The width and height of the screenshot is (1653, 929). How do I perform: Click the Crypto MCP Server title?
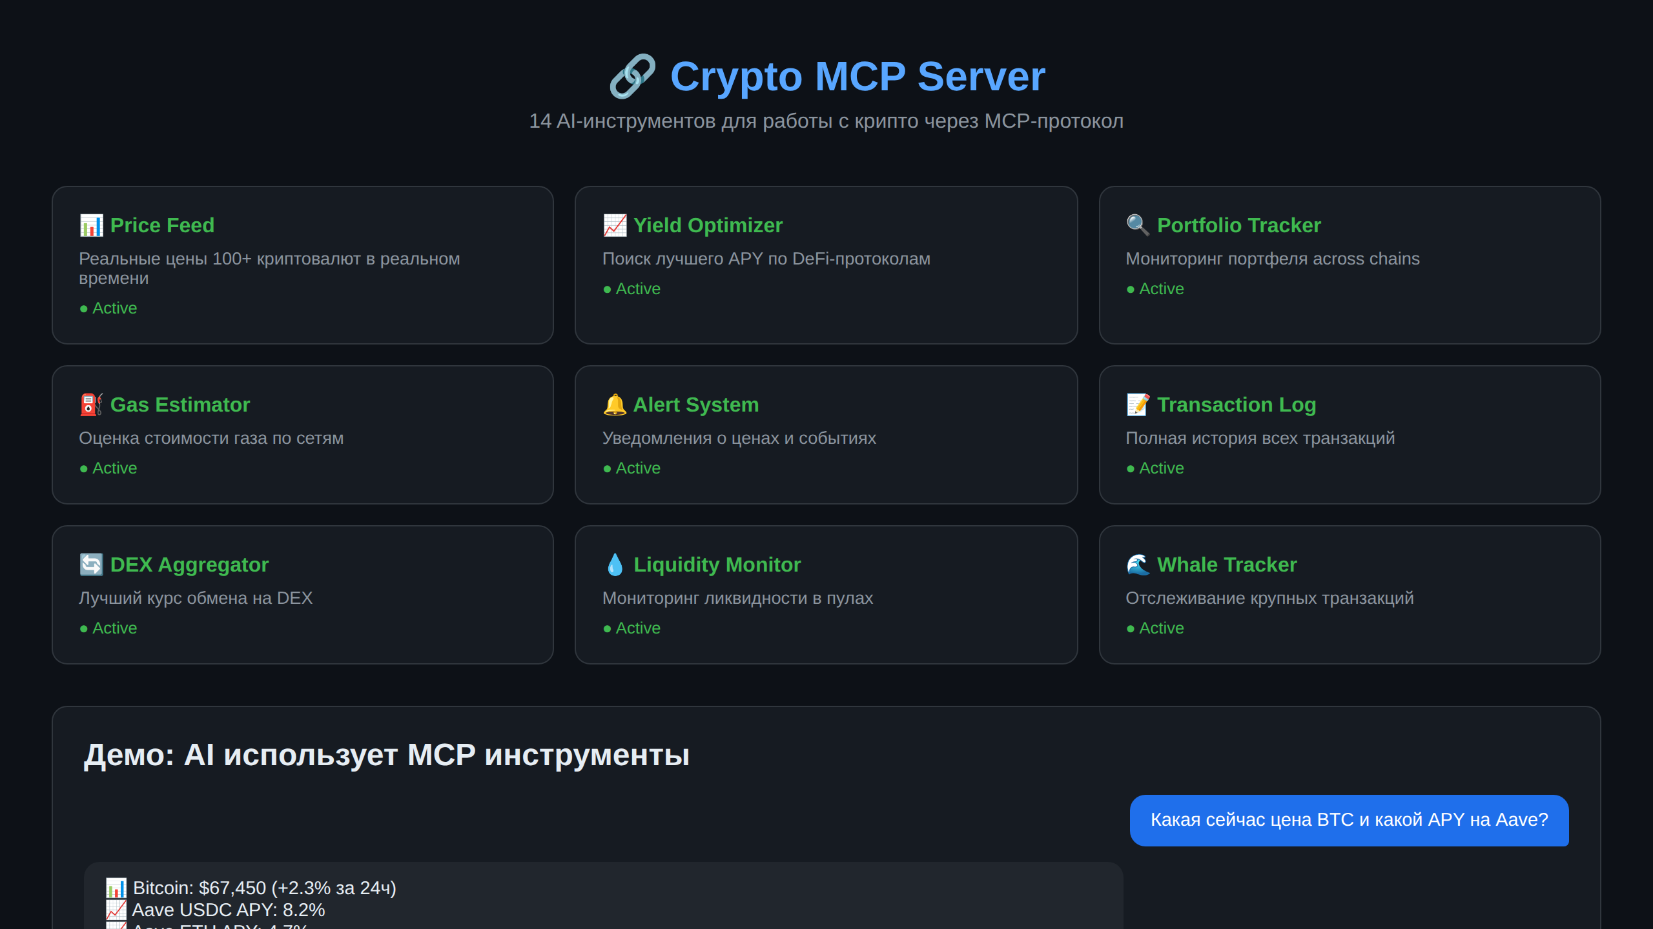(857, 76)
